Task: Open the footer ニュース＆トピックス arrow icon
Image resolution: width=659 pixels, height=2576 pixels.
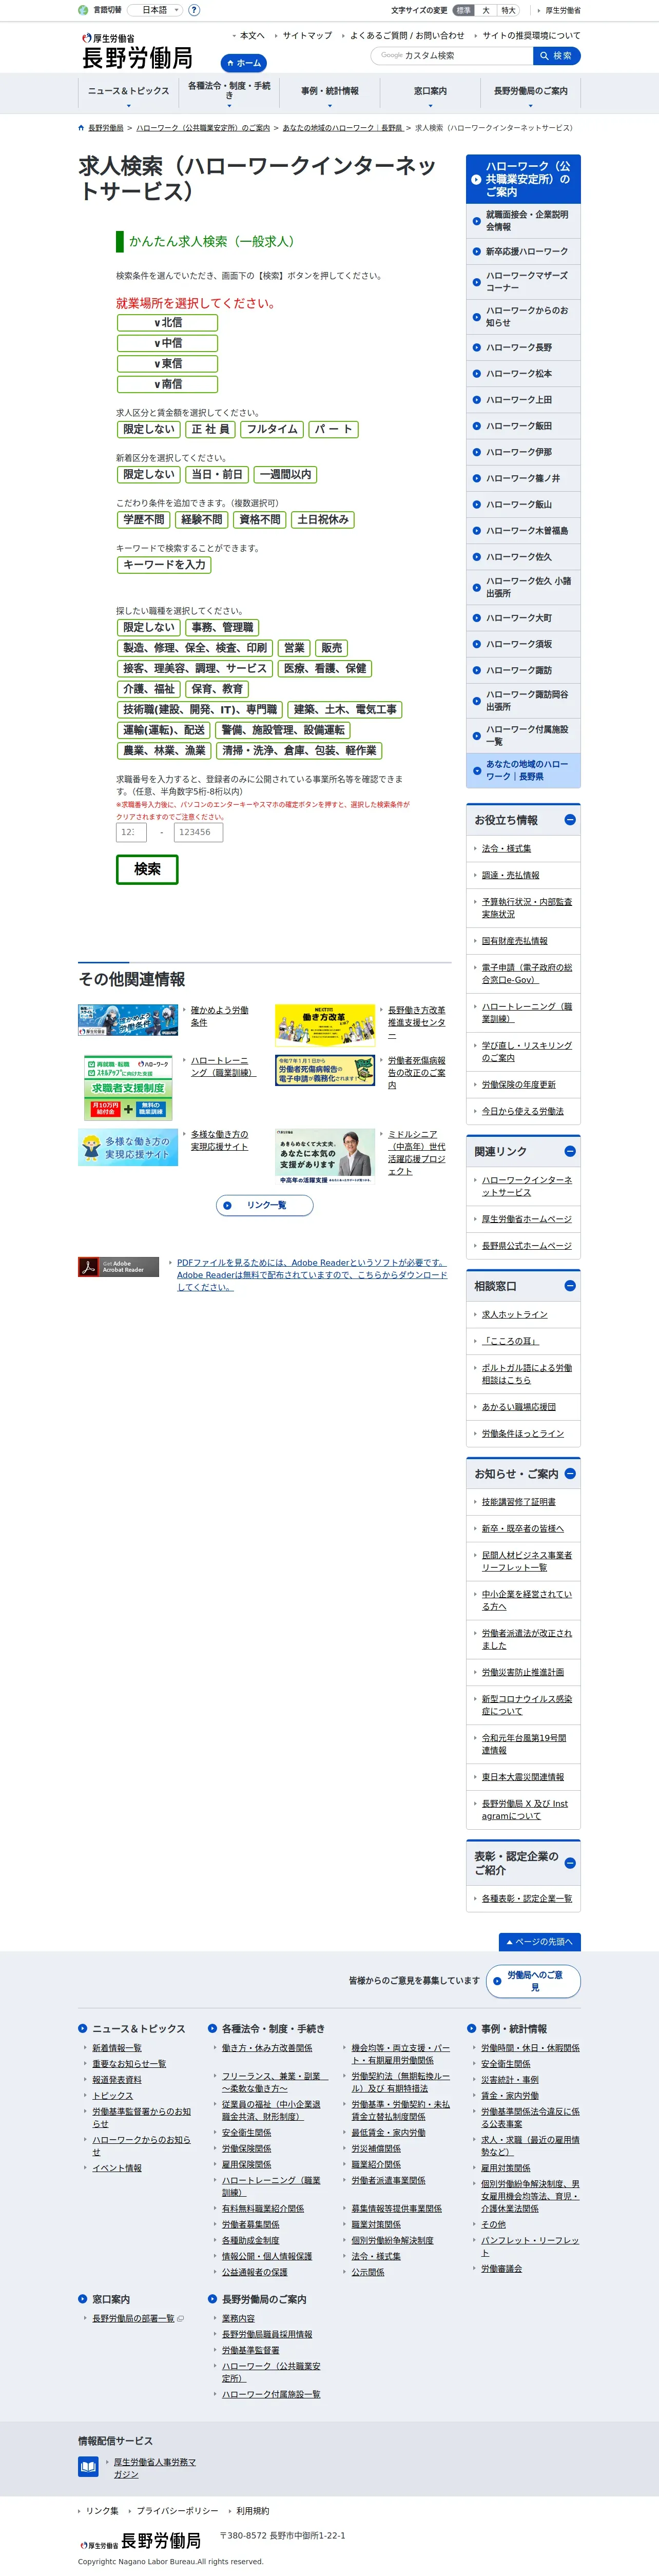Action: 83,2029
